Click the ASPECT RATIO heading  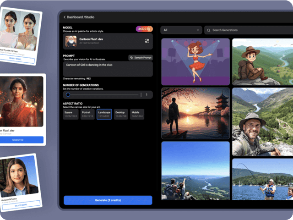tap(73, 104)
